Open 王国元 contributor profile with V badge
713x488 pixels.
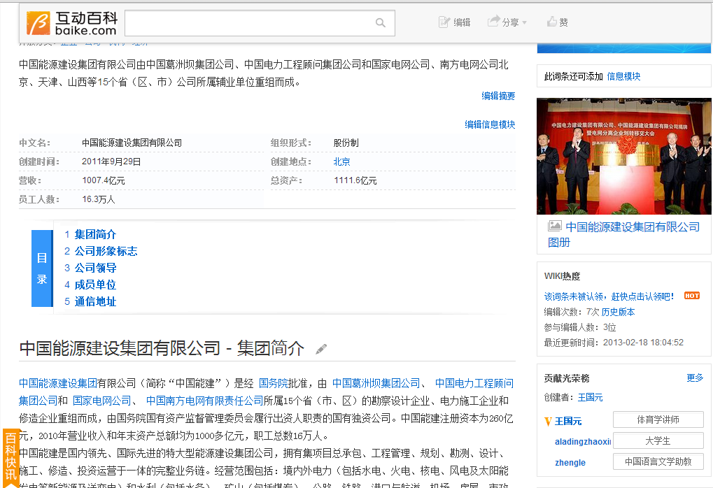pos(568,421)
